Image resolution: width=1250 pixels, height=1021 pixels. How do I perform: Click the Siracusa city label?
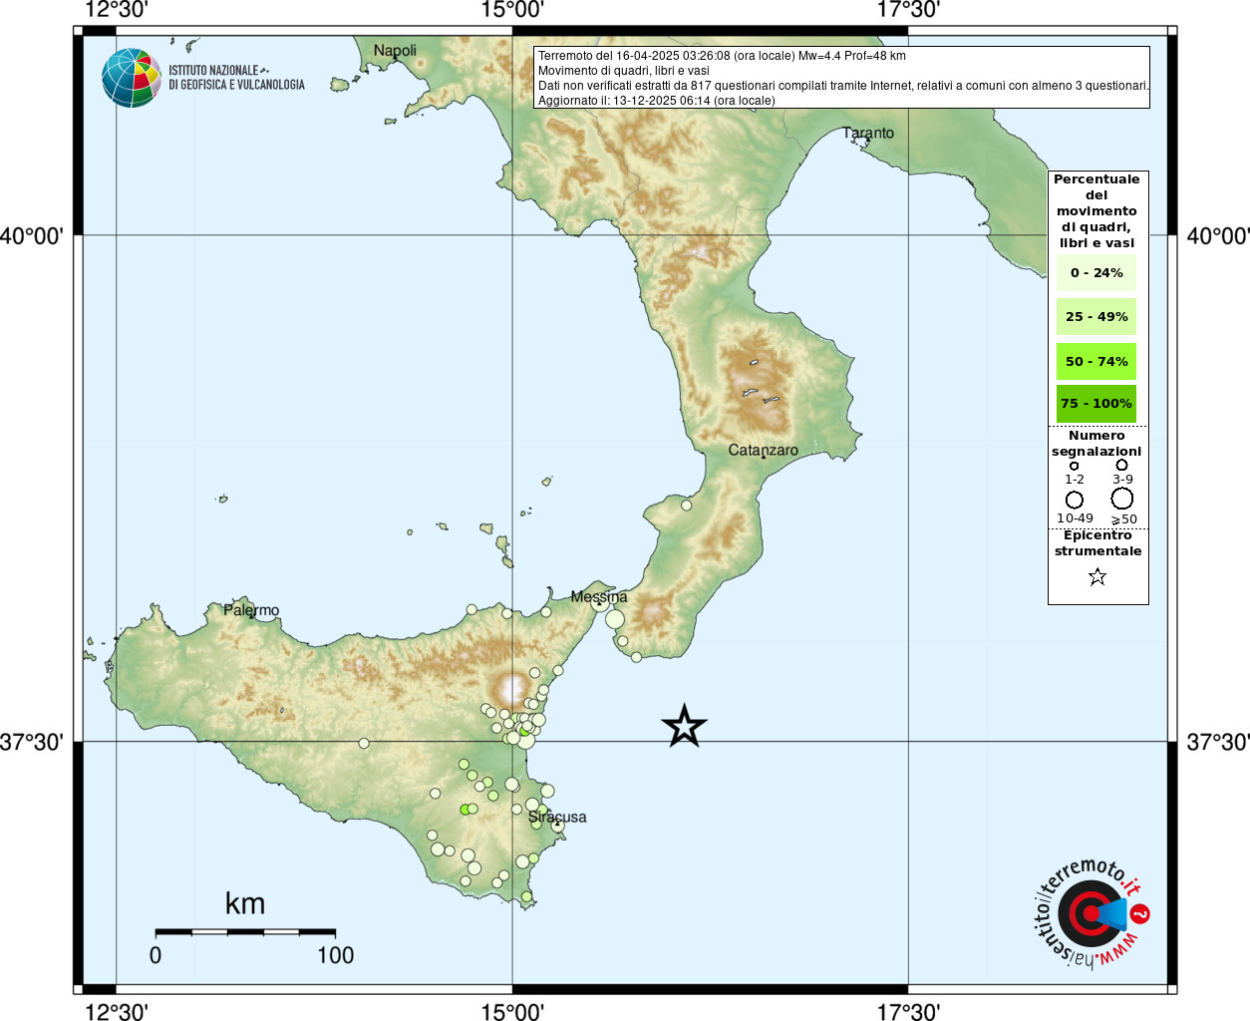coord(557,818)
